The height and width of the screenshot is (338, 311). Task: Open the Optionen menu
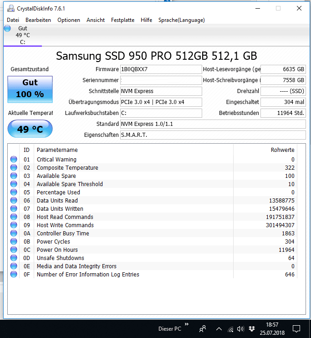[69, 20]
